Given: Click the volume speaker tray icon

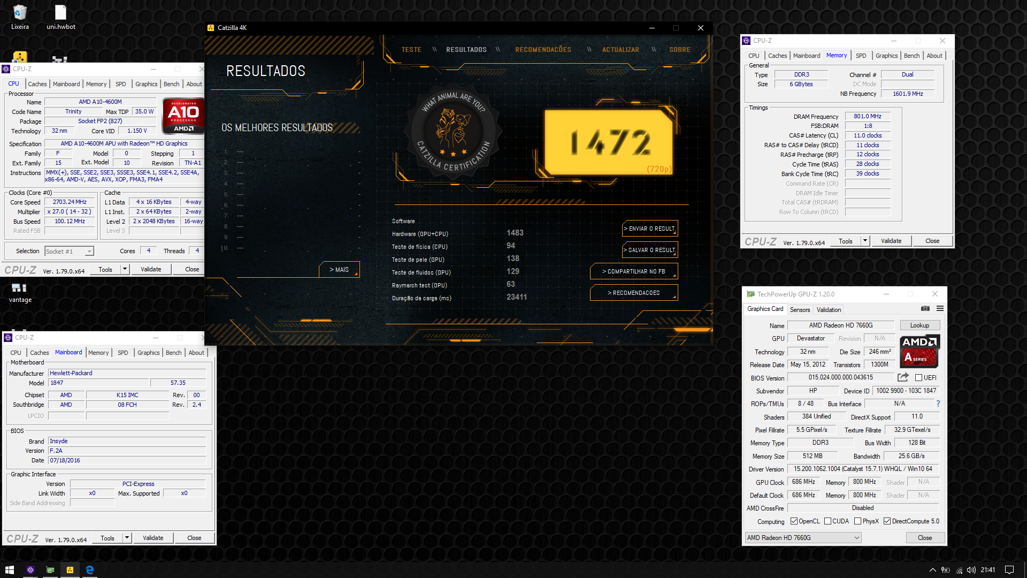Looking at the screenshot, I should pyautogui.click(x=971, y=570).
